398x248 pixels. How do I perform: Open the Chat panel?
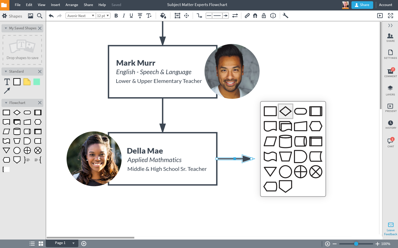pyautogui.click(x=391, y=143)
